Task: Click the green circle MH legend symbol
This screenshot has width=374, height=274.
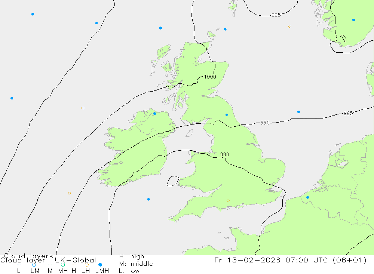Action: (x=63, y=265)
